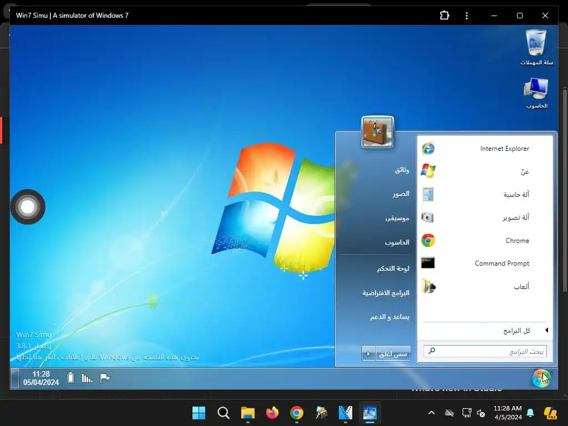The width and height of the screenshot is (568, 426).
Task: Open Chrome on the host taskbar
Action: pos(297,413)
